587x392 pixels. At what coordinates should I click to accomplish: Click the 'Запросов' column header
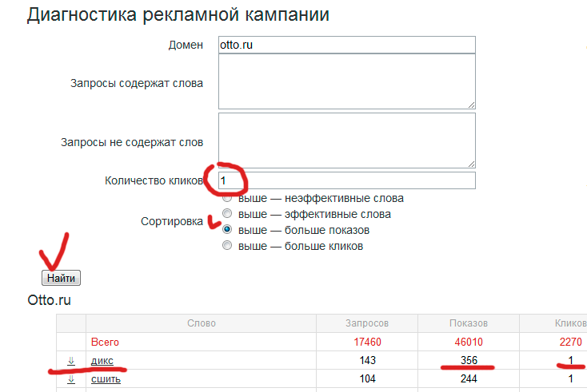pos(367,323)
